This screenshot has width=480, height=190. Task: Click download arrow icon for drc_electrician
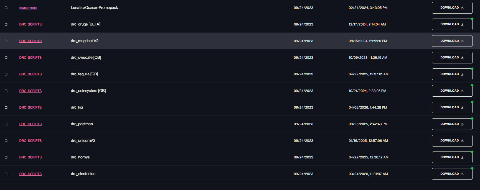point(462,174)
